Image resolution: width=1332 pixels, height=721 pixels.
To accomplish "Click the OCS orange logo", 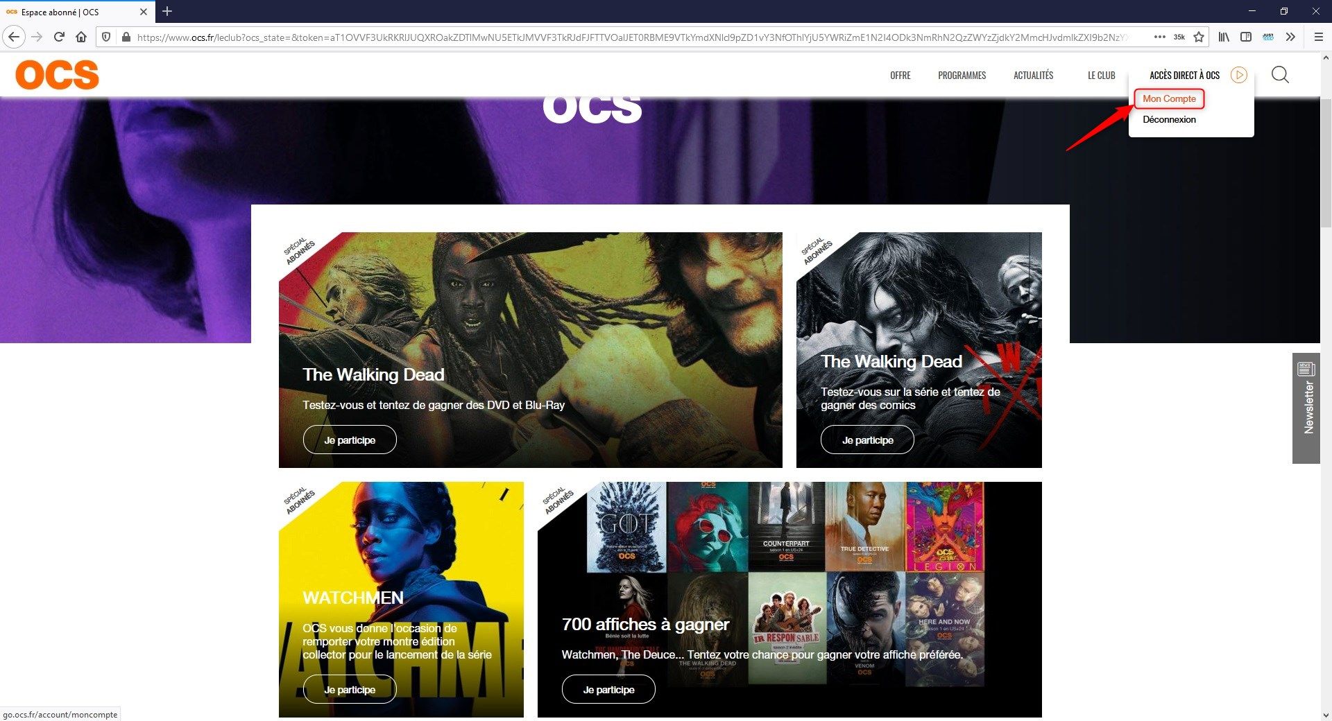I will pos(57,75).
